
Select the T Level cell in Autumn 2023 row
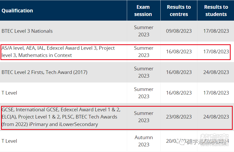9,141
